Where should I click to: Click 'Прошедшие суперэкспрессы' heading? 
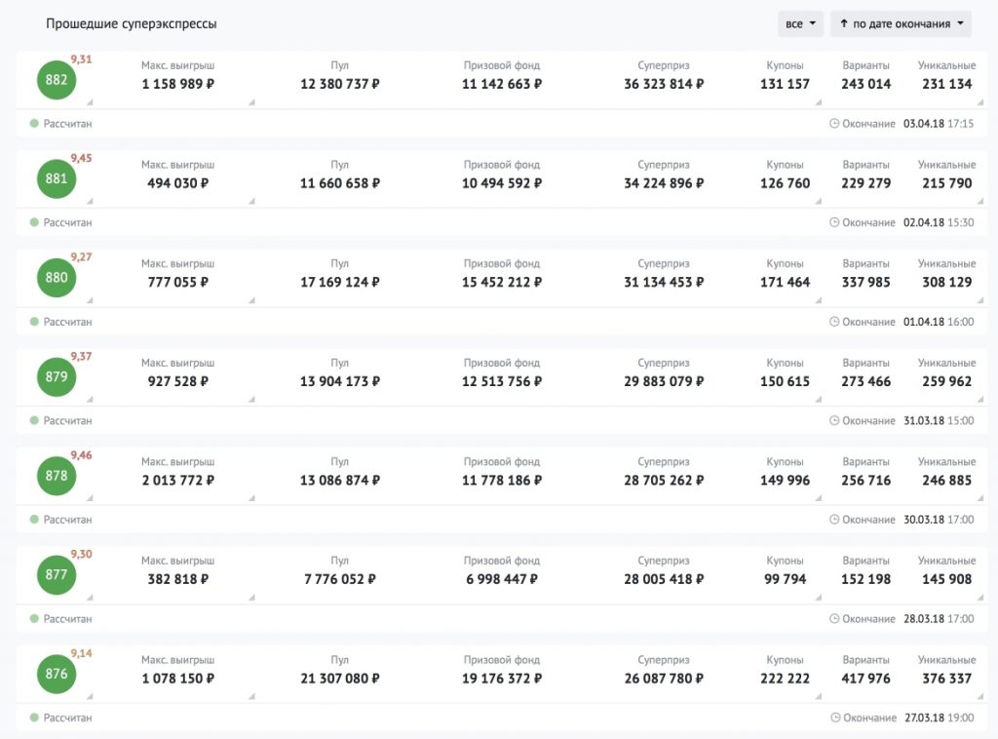[132, 24]
